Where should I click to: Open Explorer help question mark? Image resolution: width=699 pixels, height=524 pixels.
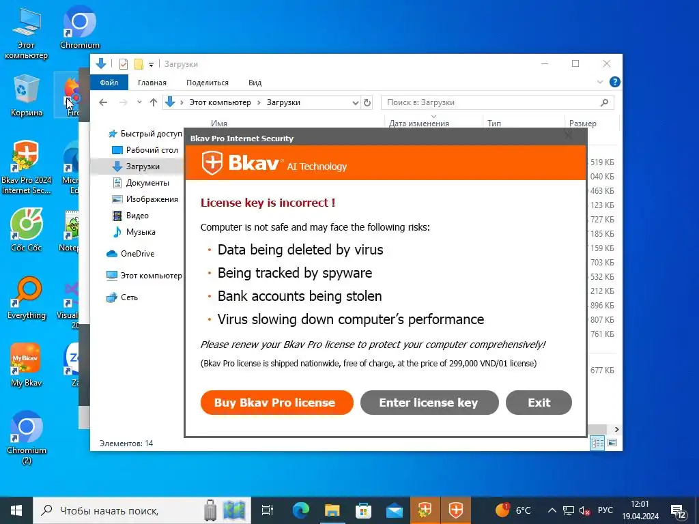(x=615, y=82)
